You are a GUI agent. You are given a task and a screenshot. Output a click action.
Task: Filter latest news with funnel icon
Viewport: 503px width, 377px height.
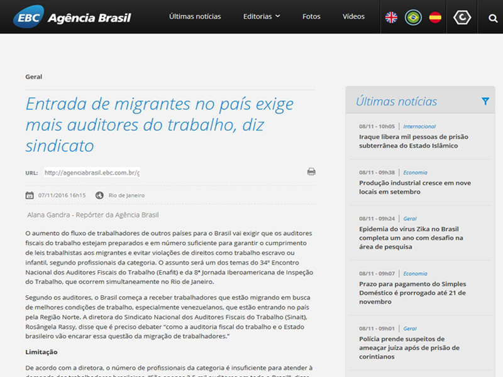click(x=485, y=101)
